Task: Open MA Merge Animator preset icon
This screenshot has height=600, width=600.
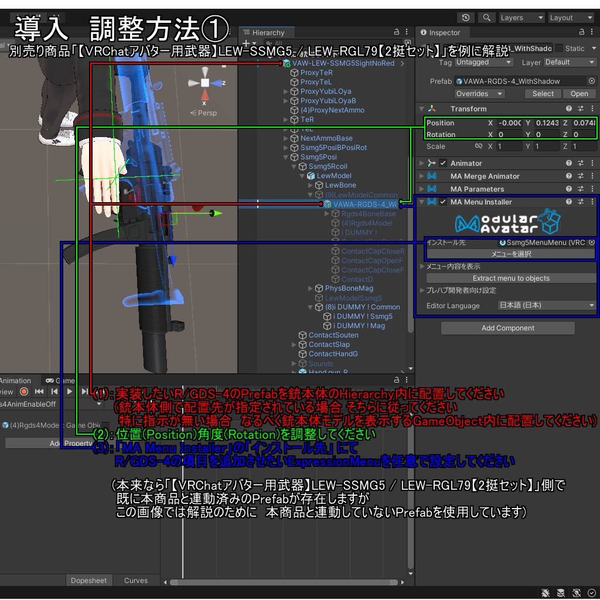Action: [x=581, y=176]
